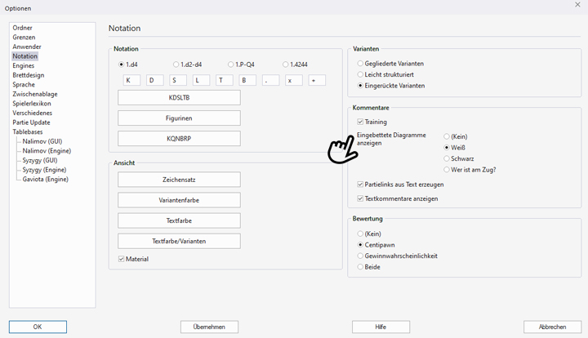This screenshot has height=338, width=588.
Task: Disable Textkommentare anzeigen checkbox
Action: coord(361,198)
